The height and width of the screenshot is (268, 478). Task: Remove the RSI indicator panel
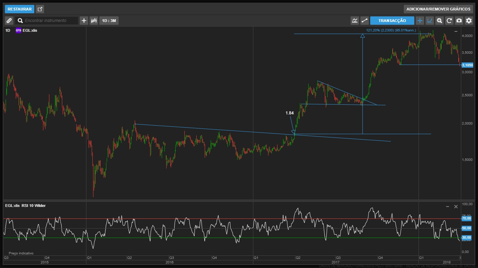pos(456,207)
